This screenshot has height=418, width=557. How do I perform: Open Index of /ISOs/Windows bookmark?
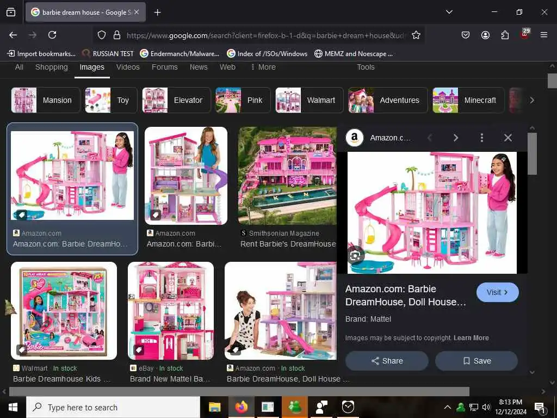coord(268,54)
